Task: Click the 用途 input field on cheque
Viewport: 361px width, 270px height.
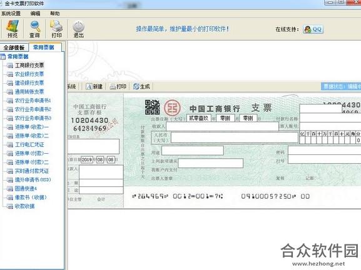Action: pos(193,151)
